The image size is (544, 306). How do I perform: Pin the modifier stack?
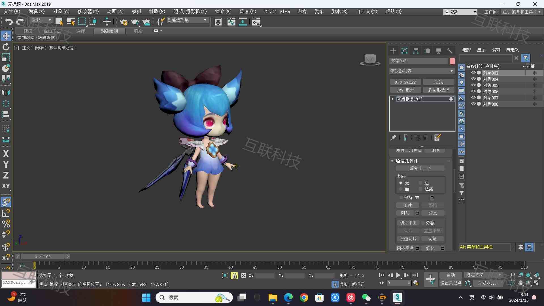click(x=393, y=138)
